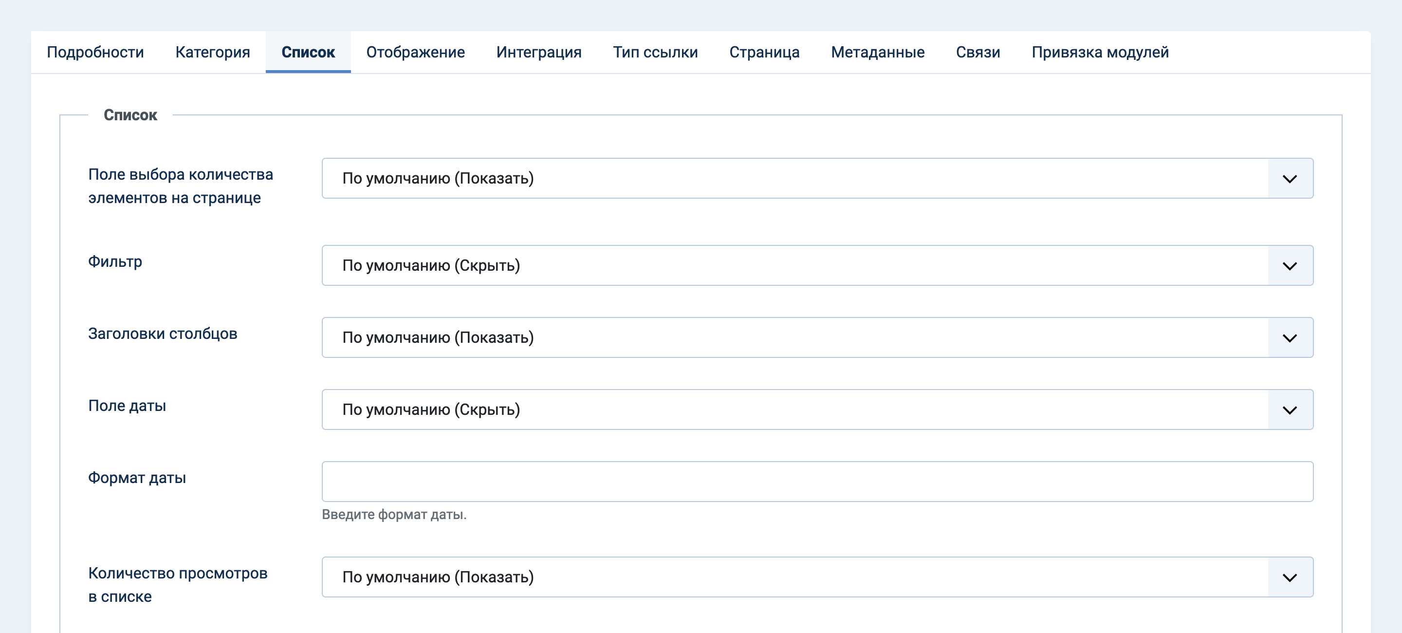This screenshot has width=1402, height=633.
Task: Click the Поле даты label
Action: pos(127,406)
